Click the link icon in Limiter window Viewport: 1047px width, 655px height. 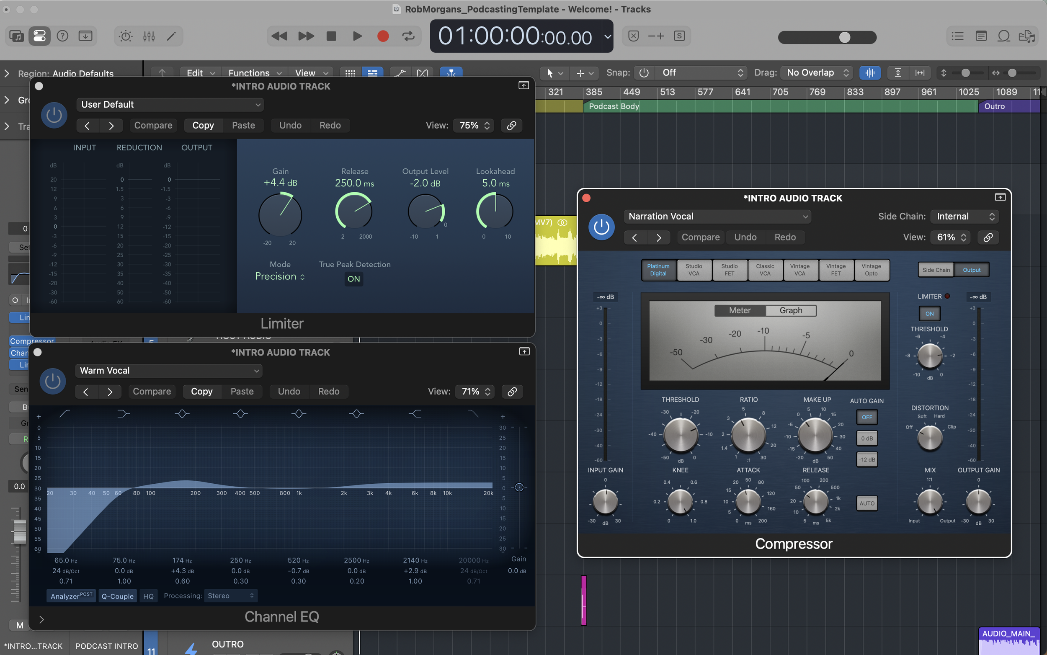coord(512,126)
